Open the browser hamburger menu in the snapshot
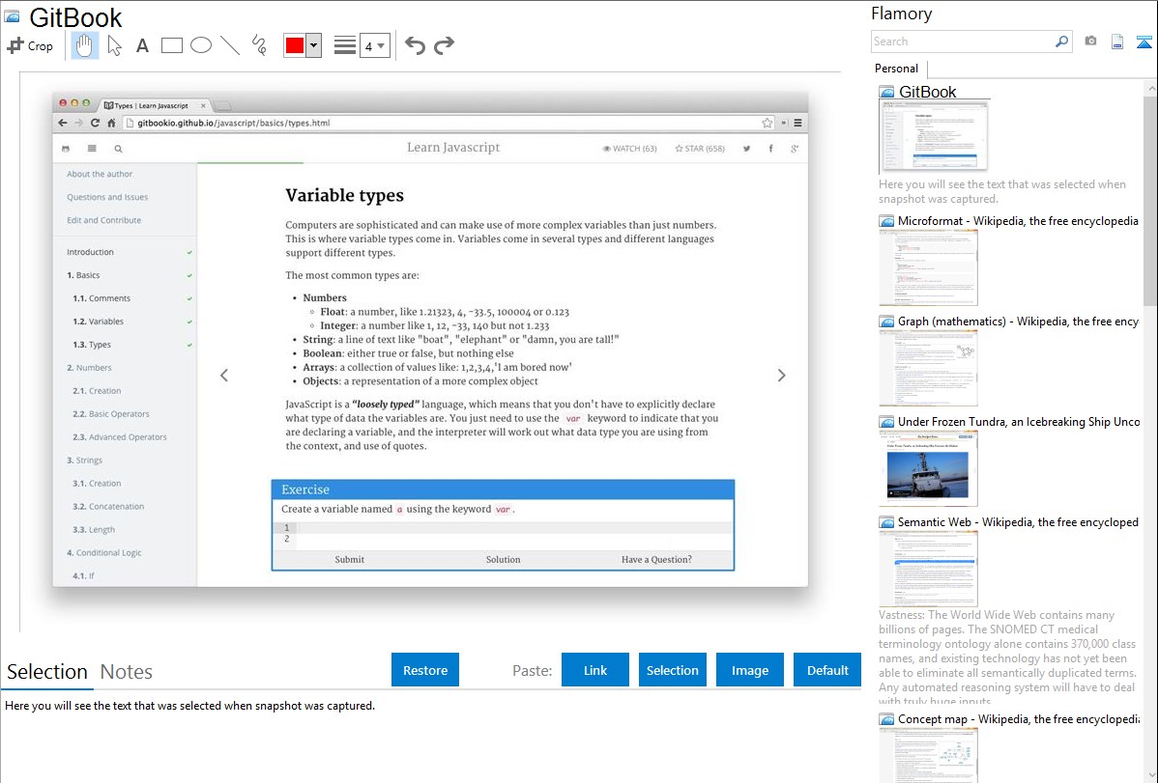Viewport: 1158px width, 783px height. click(x=797, y=123)
